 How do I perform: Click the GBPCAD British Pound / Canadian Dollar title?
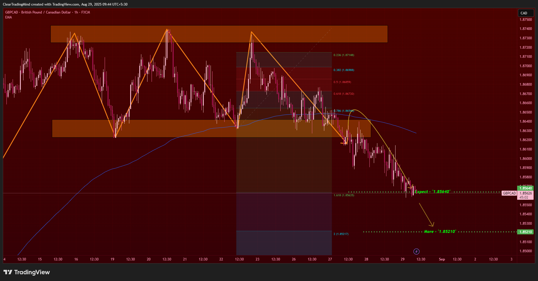(47, 12)
